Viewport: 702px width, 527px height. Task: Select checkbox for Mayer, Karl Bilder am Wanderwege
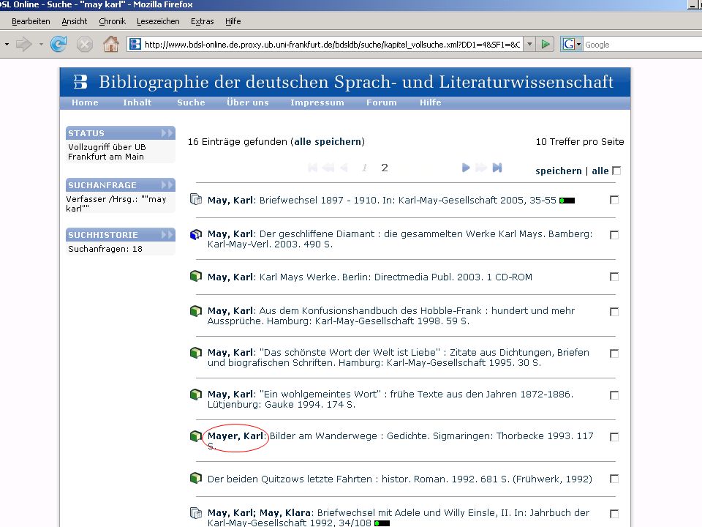click(614, 436)
